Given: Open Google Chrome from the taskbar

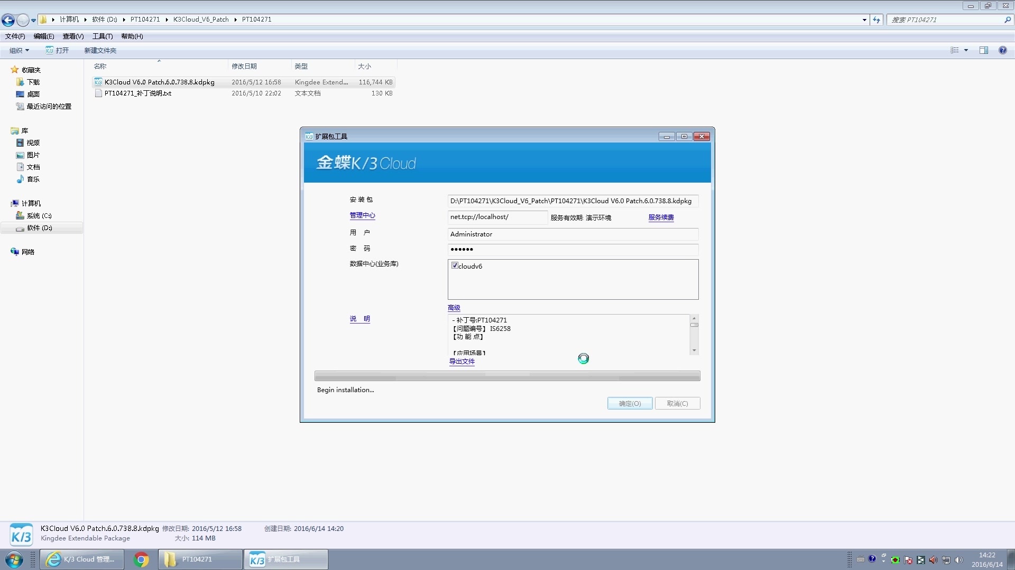Looking at the screenshot, I should pyautogui.click(x=141, y=559).
